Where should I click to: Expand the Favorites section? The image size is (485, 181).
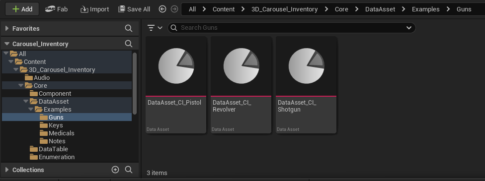pos(7,28)
